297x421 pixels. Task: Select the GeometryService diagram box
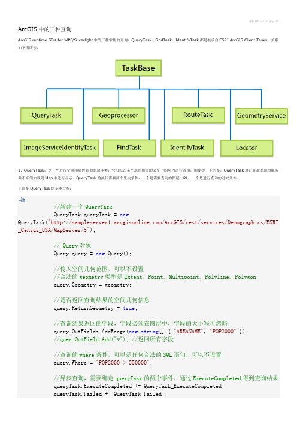click(x=261, y=116)
